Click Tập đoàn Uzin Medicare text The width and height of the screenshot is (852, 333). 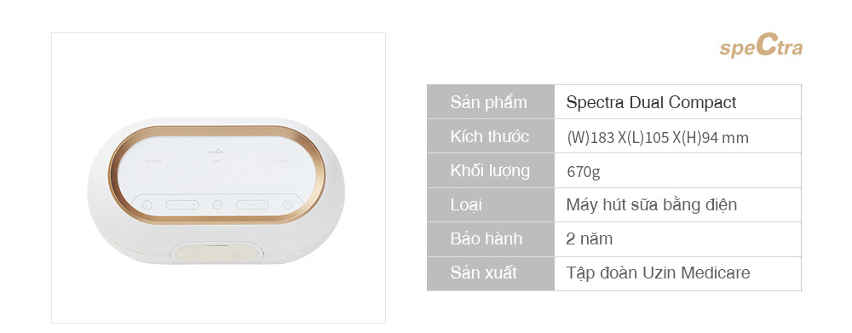(x=658, y=273)
